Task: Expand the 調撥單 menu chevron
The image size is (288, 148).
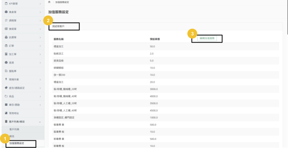Action: click(x=40, y=21)
